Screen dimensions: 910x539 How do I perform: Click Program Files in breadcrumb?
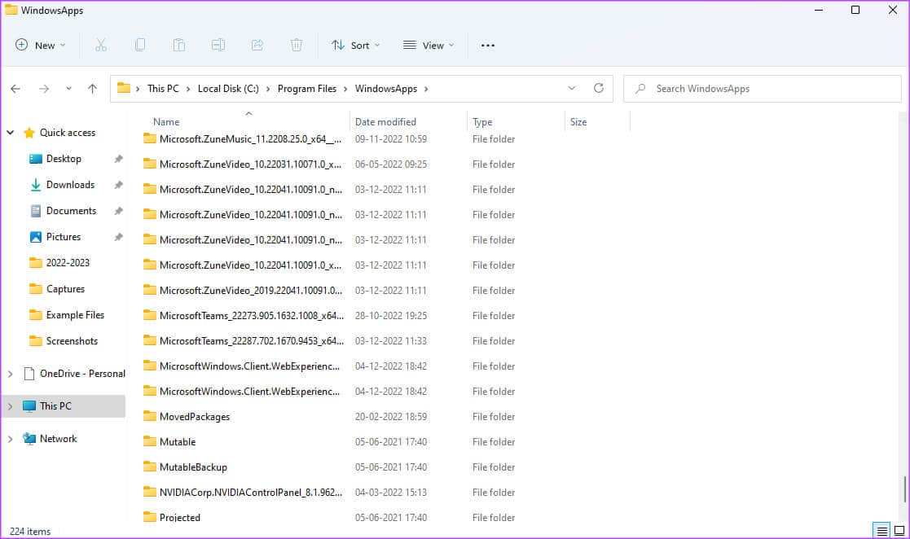point(307,89)
